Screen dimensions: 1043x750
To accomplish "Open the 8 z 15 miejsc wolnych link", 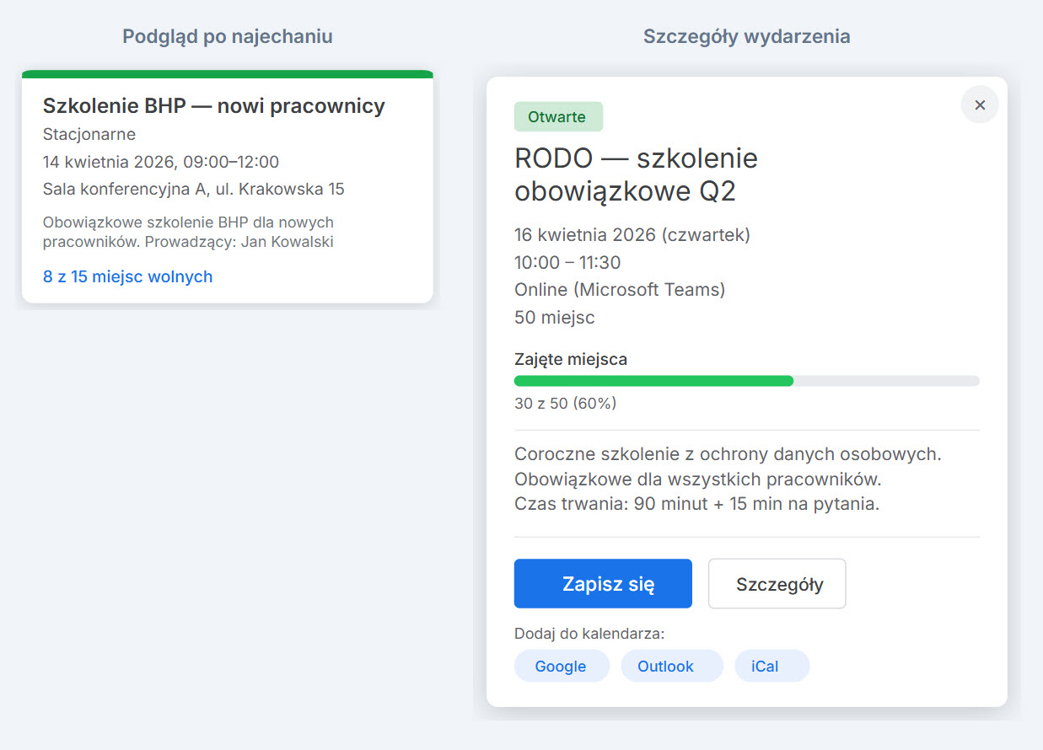I will coord(128,276).
